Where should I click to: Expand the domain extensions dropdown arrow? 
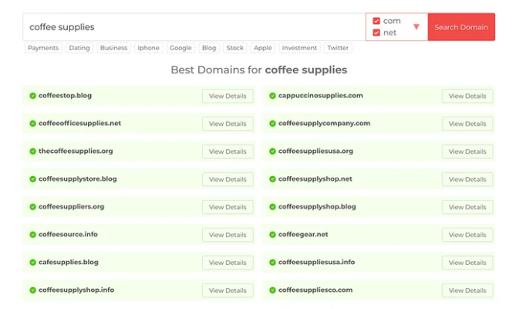click(417, 27)
